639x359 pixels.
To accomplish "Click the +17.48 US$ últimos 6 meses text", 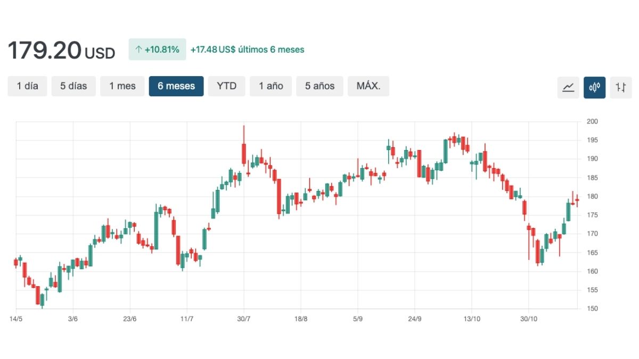I will [247, 49].
